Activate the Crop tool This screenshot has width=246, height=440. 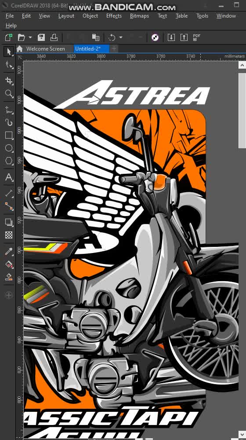click(x=9, y=81)
